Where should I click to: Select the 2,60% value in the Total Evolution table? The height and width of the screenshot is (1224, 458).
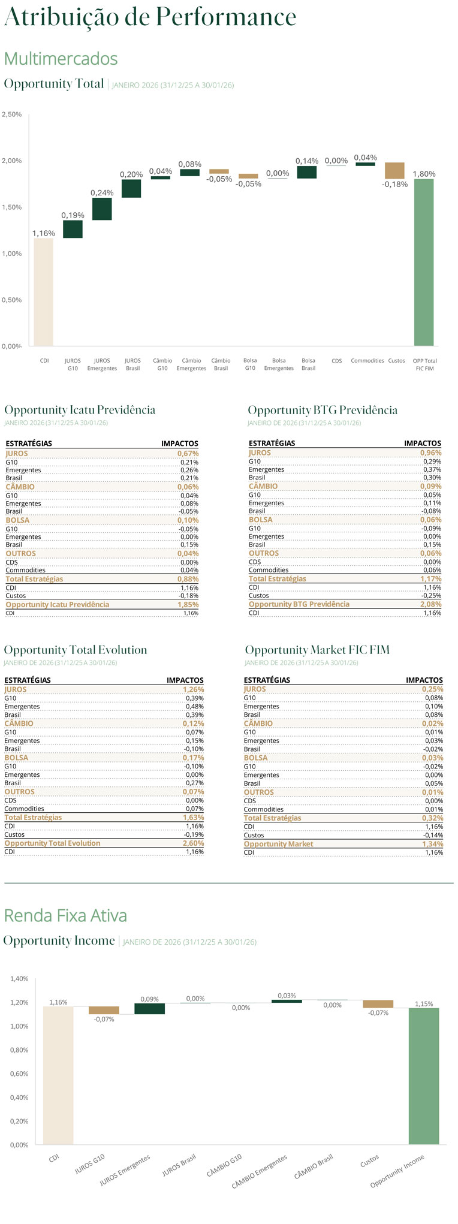[x=193, y=843]
